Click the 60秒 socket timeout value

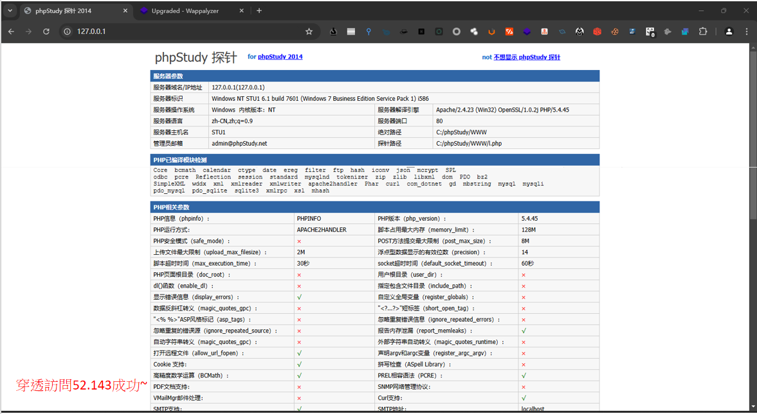point(527,264)
